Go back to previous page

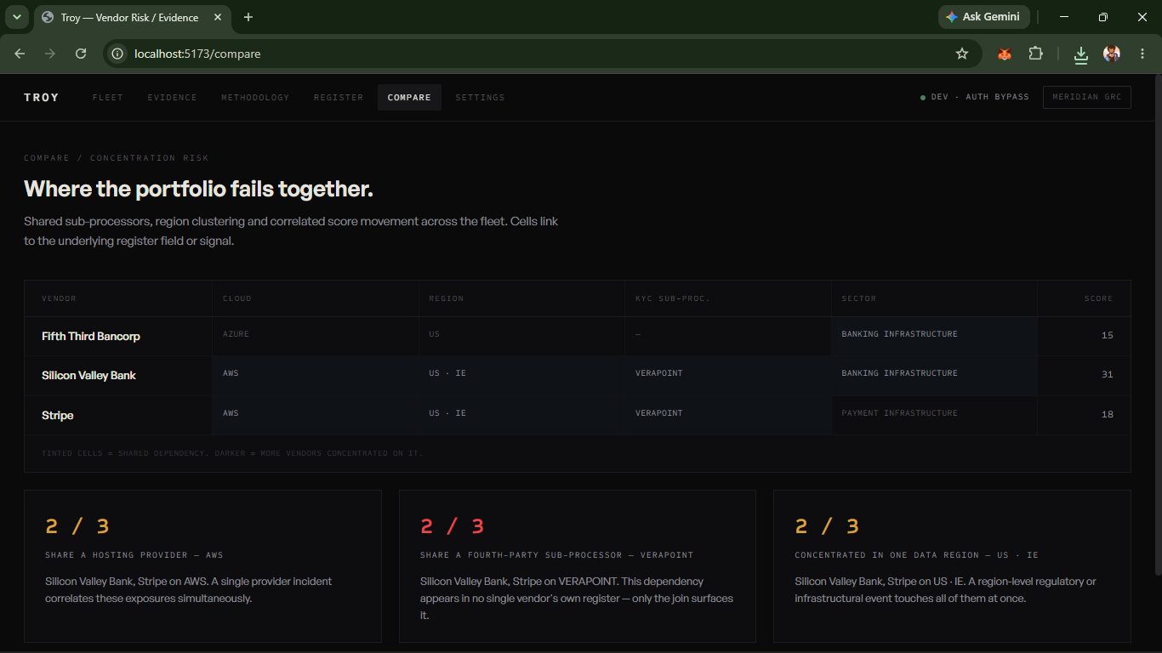20,54
